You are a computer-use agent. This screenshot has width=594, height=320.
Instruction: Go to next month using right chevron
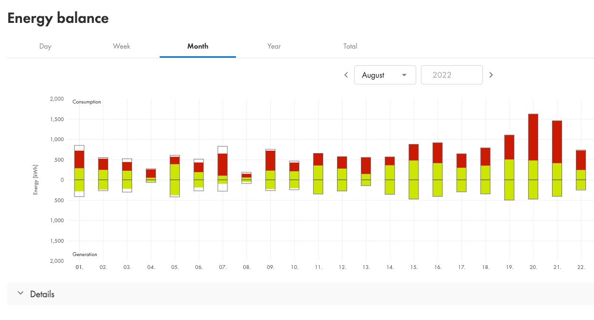[491, 75]
